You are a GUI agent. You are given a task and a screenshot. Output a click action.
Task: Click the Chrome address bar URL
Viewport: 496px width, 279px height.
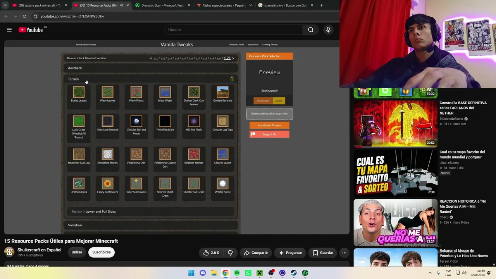[72, 16]
